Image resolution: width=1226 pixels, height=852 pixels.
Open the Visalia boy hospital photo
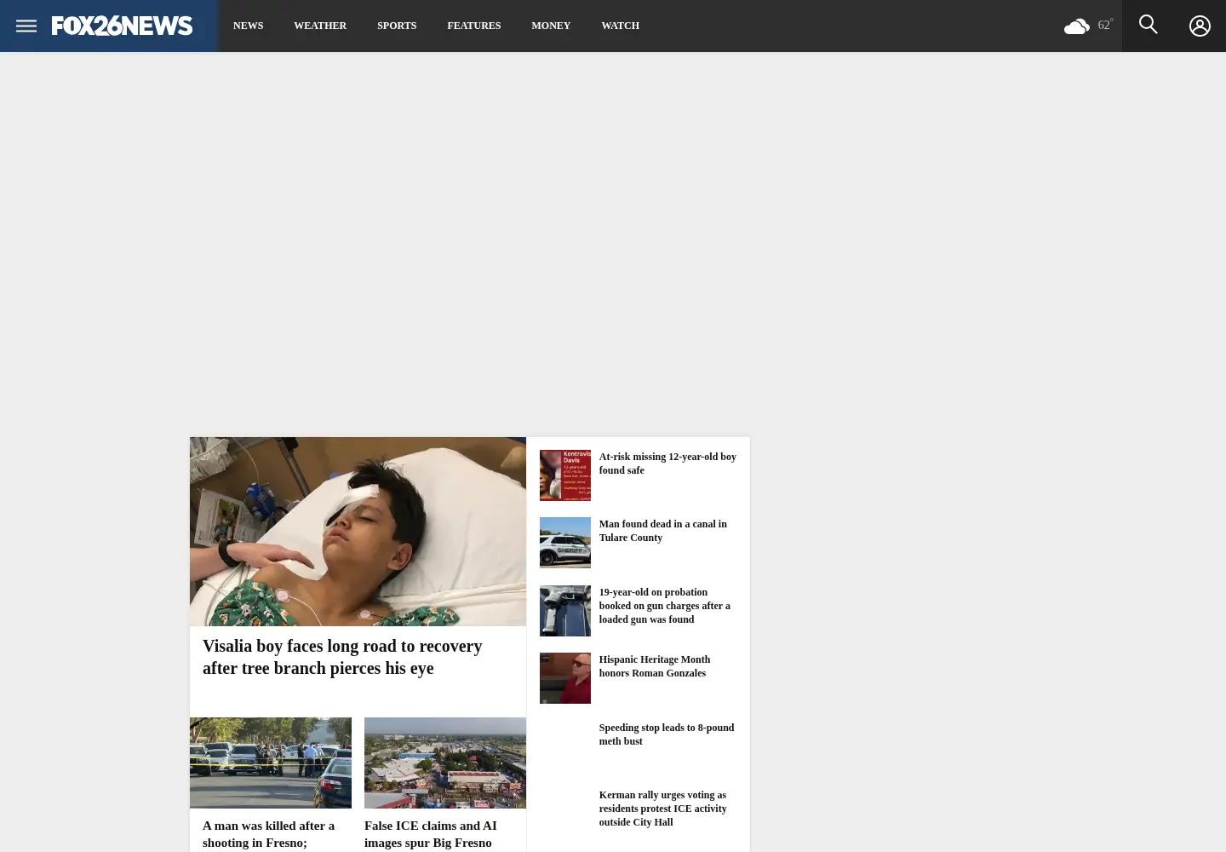click(x=358, y=532)
